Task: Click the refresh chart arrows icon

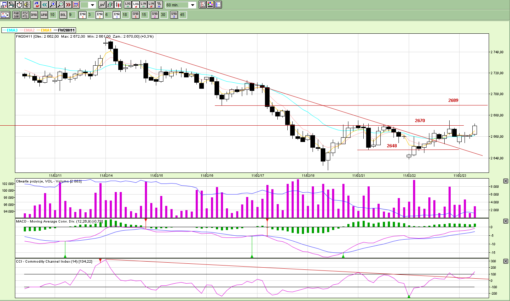Action: 37,5
